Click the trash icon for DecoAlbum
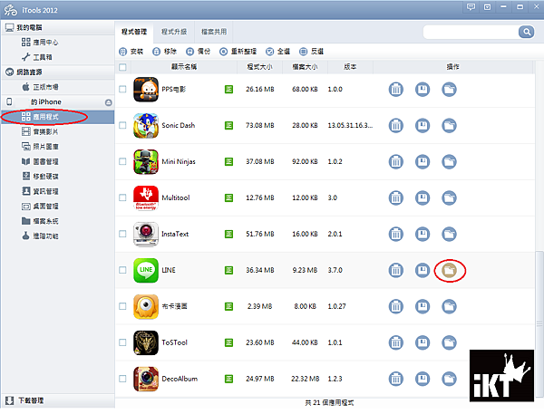The image size is (544, 414). click(395, 379)
